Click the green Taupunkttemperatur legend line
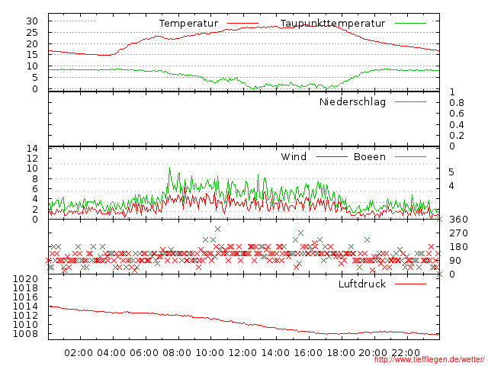 click(x=410, y=24)
